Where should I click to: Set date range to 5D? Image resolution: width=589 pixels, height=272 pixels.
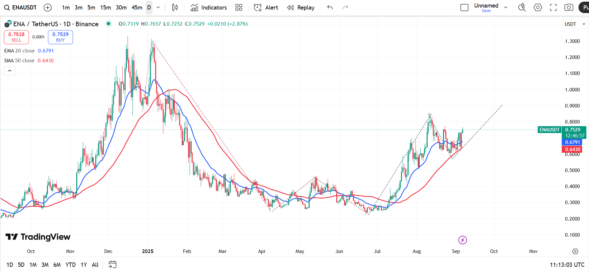21,265
